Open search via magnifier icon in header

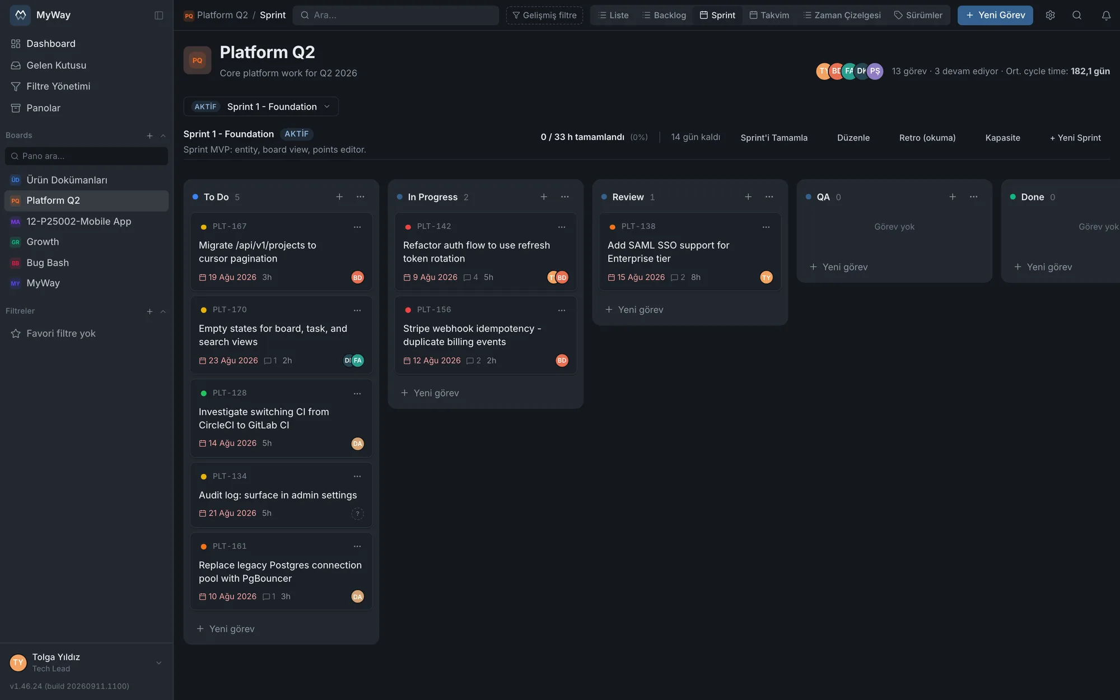pos(1077,15)
